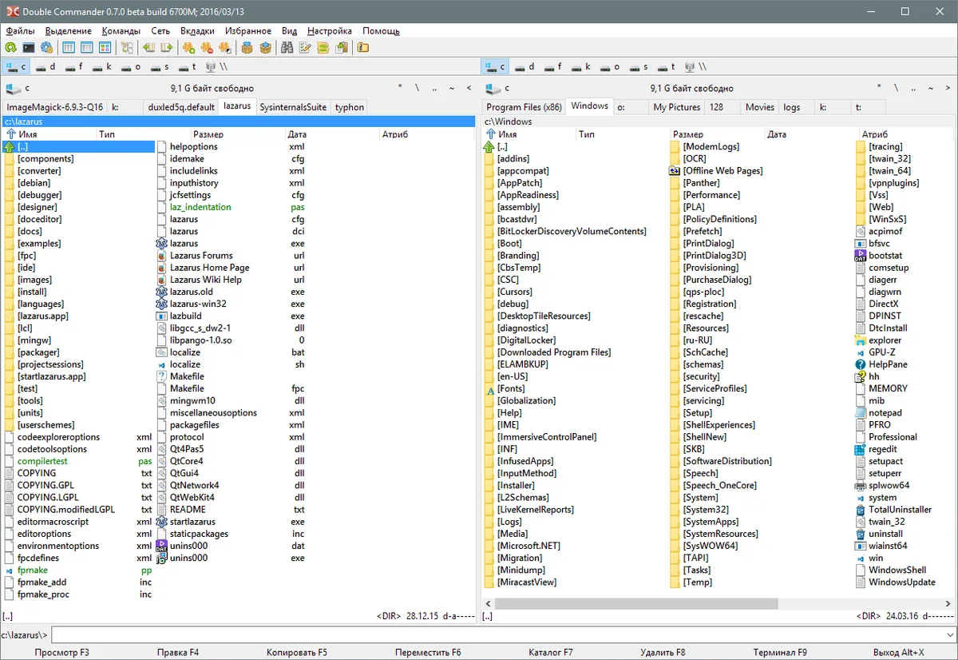The image size is (958, 660).
Task: Click the command line input field
Action: [x=498, y=635]
